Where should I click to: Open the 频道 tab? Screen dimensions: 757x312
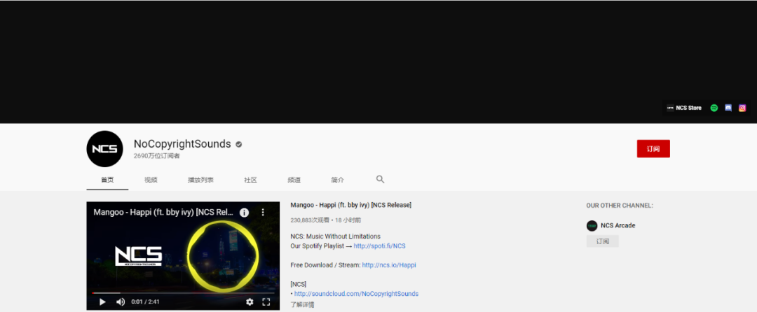pyautogui.click(x=294, y=180)
